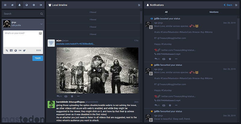Open preferences with the gear icon
This screenshot has height=124, width=241.
tap(34, 5)
